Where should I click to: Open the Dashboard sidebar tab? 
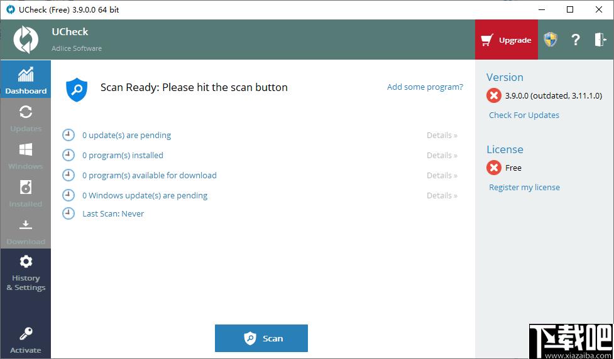pos(26,79)
